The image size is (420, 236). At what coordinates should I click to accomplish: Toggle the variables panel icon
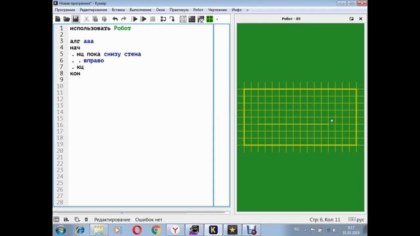pyautogui.click(x=183, y=19)
